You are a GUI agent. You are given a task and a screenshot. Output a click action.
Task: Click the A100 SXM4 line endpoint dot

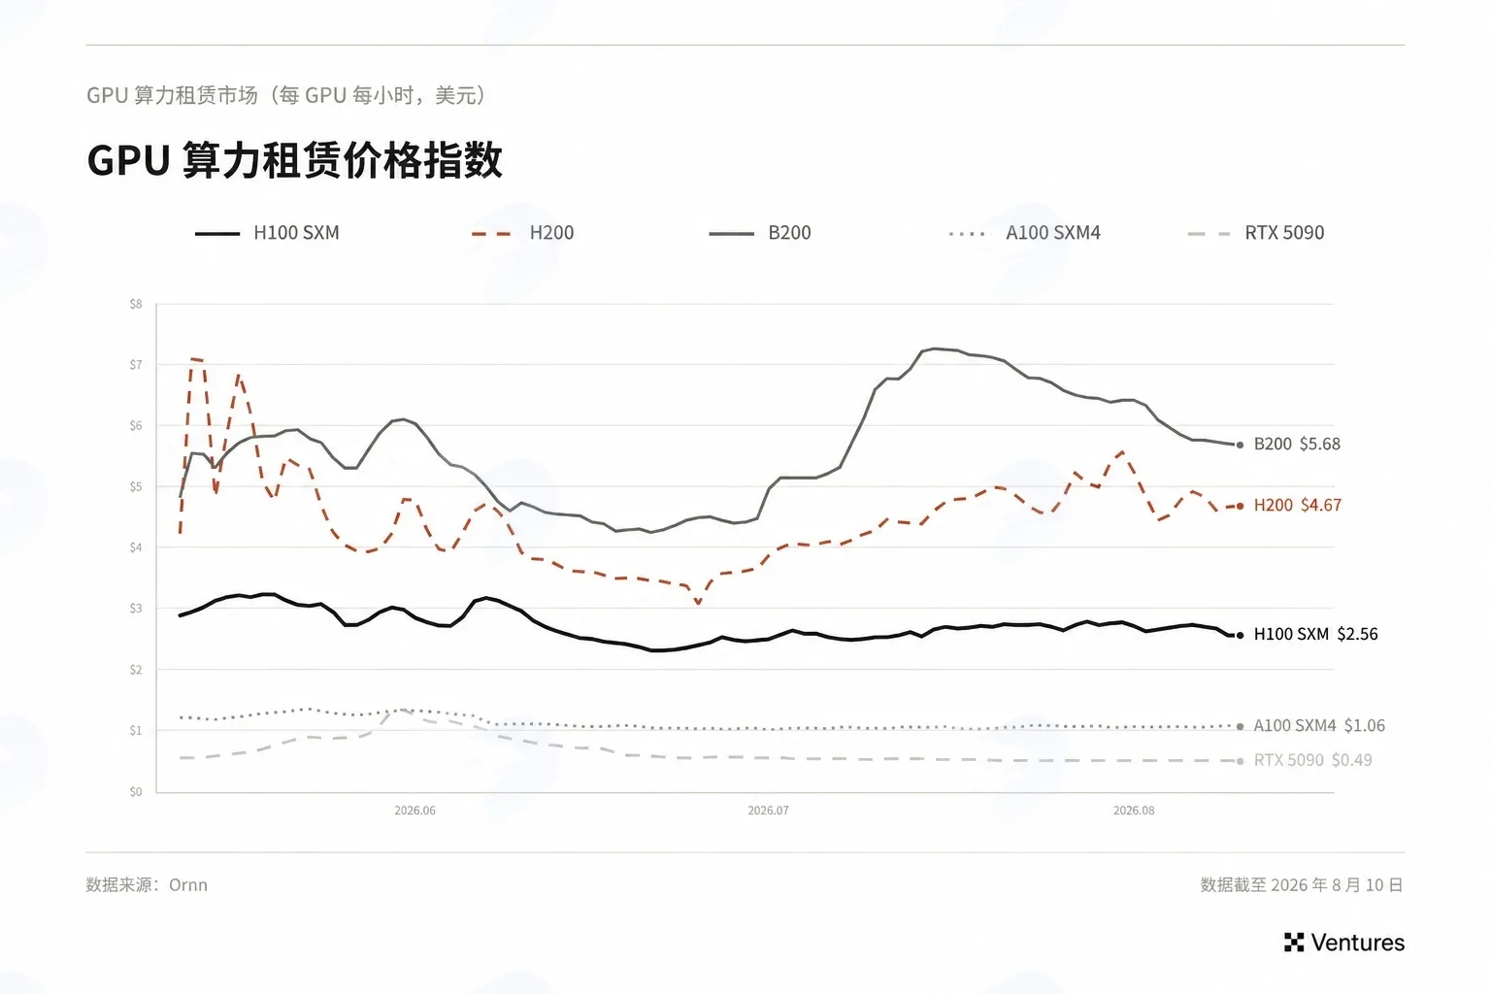point(1240,726)
